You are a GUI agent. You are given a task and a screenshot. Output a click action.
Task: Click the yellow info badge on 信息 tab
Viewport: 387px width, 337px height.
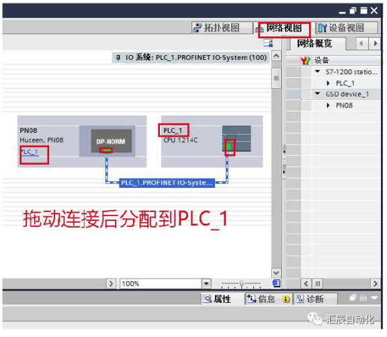[286, 299]
